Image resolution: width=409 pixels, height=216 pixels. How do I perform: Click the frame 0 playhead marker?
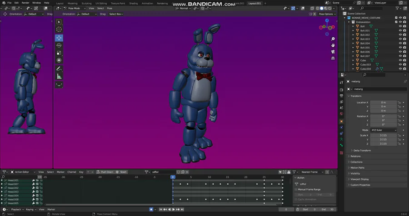[173, 177]
